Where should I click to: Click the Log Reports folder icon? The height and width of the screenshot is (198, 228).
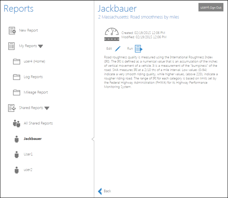[16, 77]
